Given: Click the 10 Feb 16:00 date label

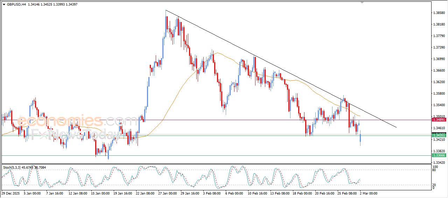Looking at the screenshot, I should pyautogui.click(x=257, y=193).
